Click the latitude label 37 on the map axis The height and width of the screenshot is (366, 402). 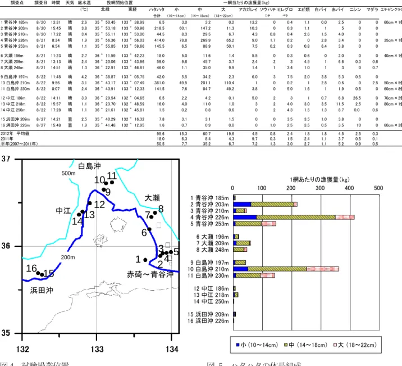6,159
